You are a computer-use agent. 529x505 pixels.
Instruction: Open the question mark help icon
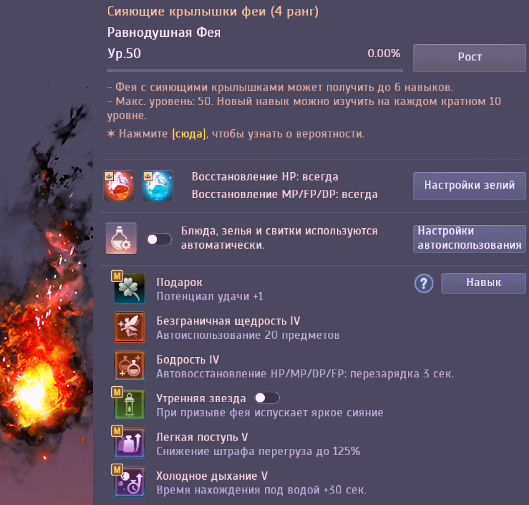tap(424, 283)
